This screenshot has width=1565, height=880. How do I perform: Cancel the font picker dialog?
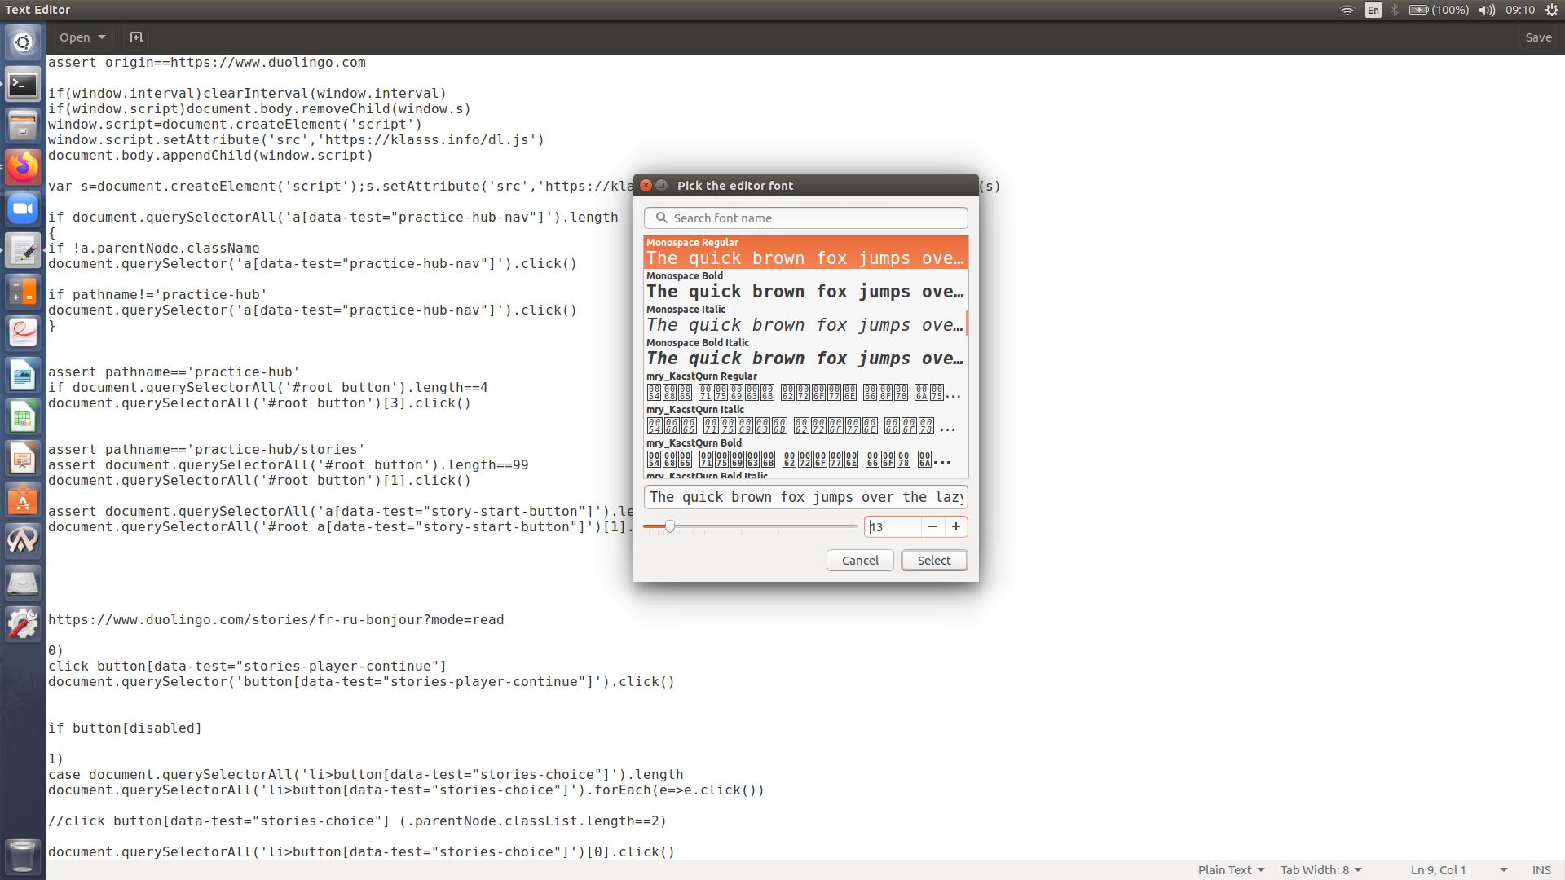(860, 560)
